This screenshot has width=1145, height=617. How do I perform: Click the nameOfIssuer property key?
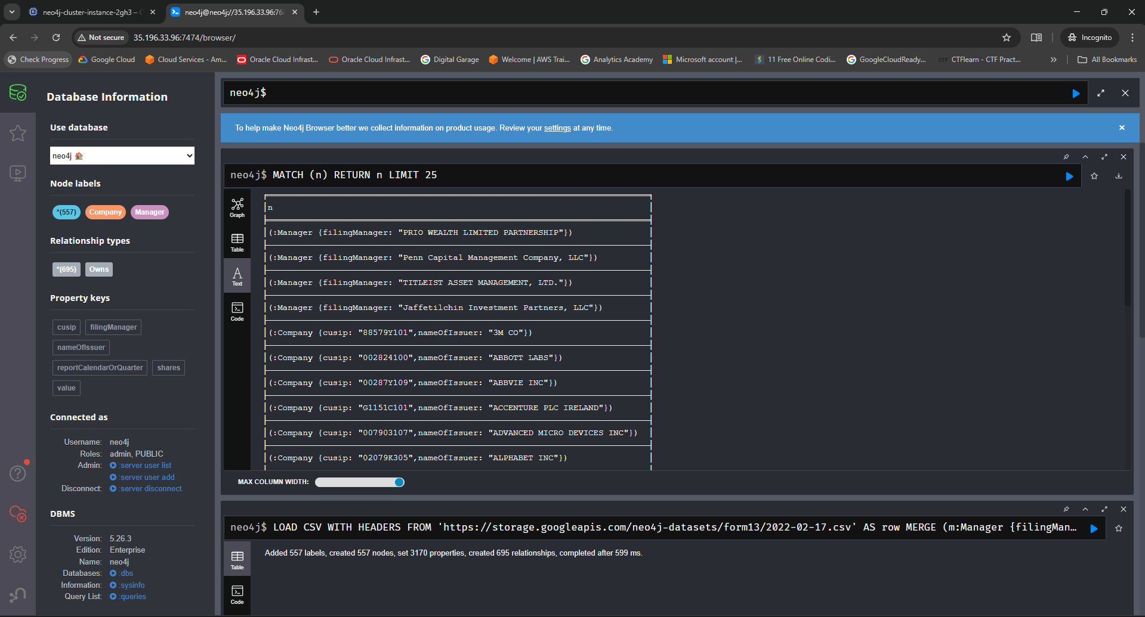pyautogui.click(x=81, y=348)
